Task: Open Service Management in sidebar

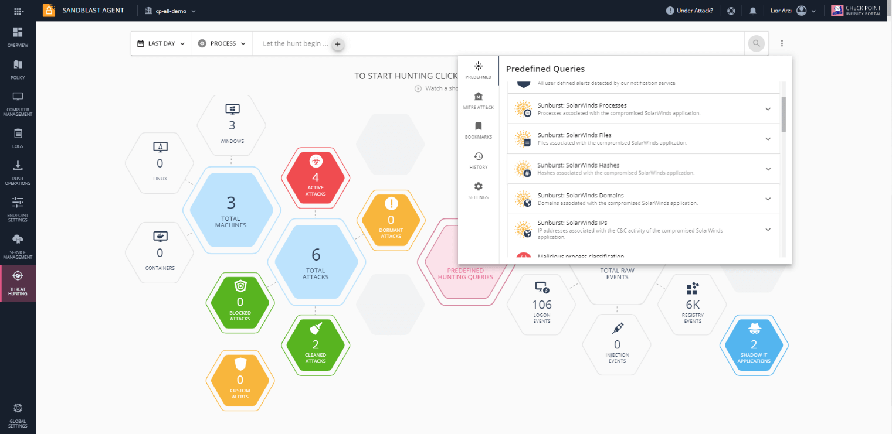Action: coord(18,246)
